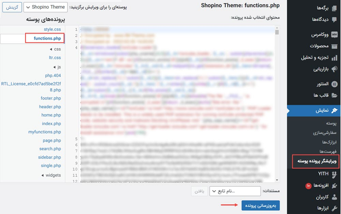Screen dimensions: 341x214
Task: Expand the js folder in theme files
Action: tap(57, 67)
